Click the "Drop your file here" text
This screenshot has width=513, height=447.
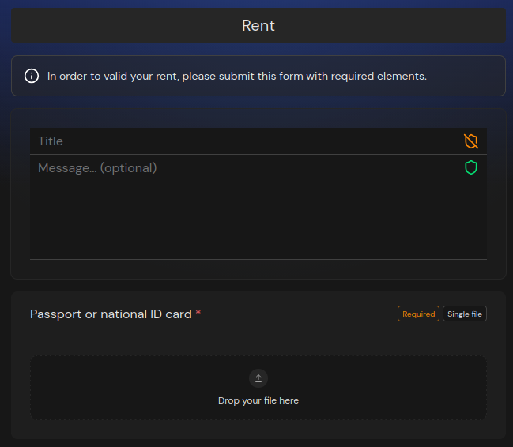pyautogui.click(x=258, y=400)
